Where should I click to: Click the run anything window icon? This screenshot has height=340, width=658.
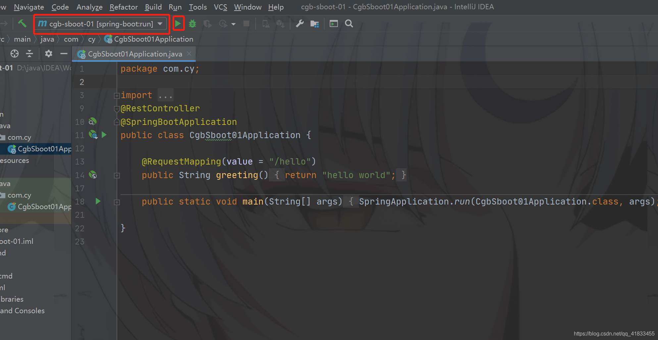tap(334, 23)
